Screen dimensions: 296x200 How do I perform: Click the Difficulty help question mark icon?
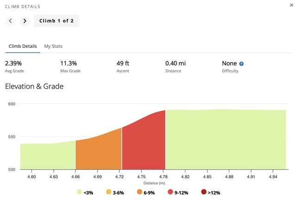pyautogui.click(x=241, y=64)
